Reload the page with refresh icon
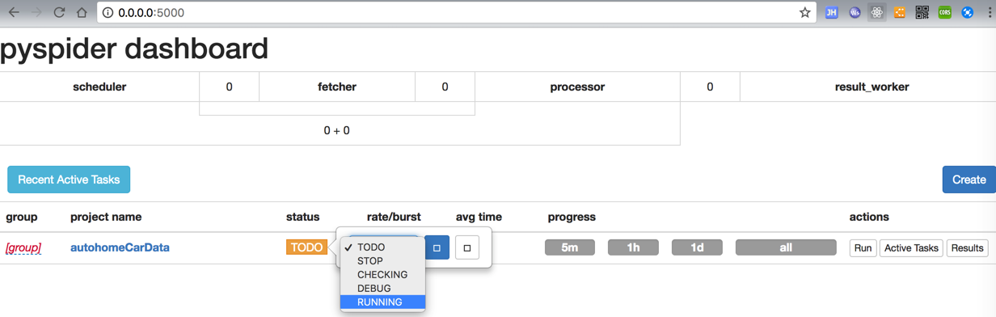This screenshot has height=317, width=996. pos(59,13)
